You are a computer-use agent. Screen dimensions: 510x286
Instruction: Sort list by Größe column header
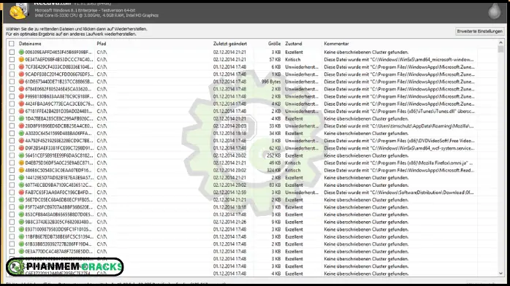pos(274,44)
